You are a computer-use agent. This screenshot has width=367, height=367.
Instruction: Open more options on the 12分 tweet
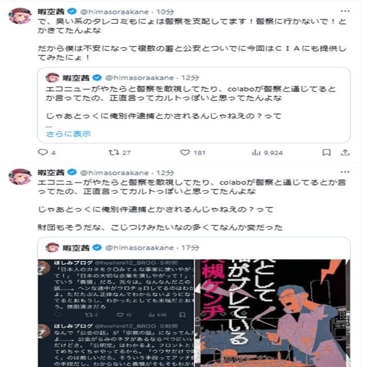pos(345,172)
